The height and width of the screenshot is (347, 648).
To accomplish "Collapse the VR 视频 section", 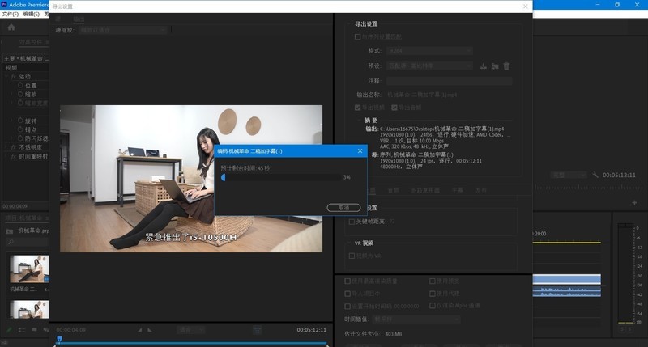I will click(x=348, y=243).
